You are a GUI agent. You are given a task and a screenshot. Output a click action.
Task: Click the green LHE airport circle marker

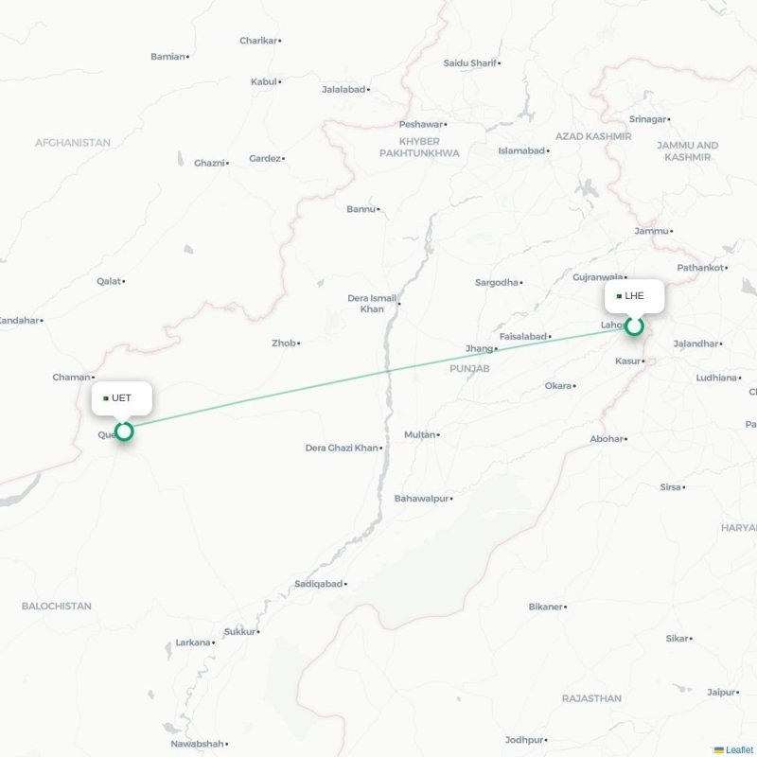[634, 326]
